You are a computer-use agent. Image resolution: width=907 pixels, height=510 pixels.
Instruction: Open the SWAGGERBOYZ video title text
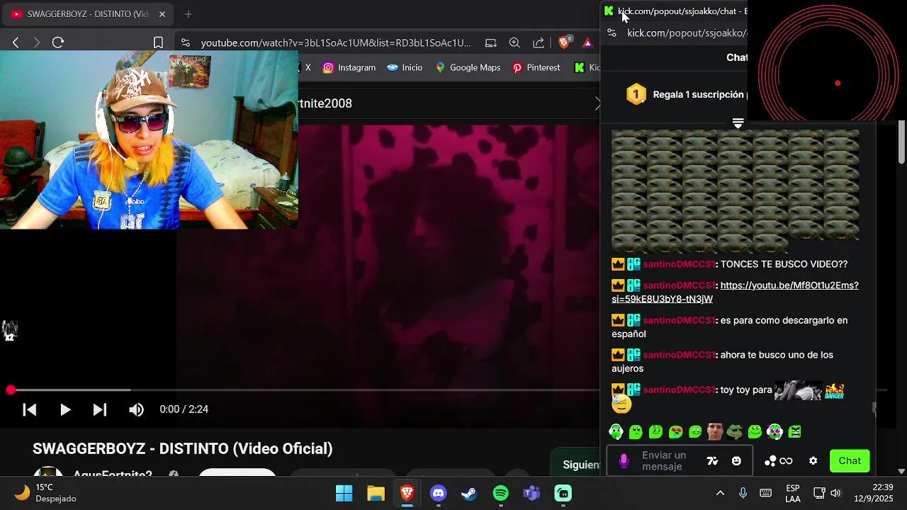(x=182, y=448)
